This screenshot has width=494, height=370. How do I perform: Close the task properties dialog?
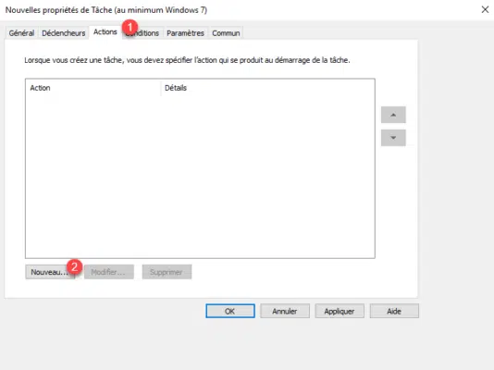[485, 9]
